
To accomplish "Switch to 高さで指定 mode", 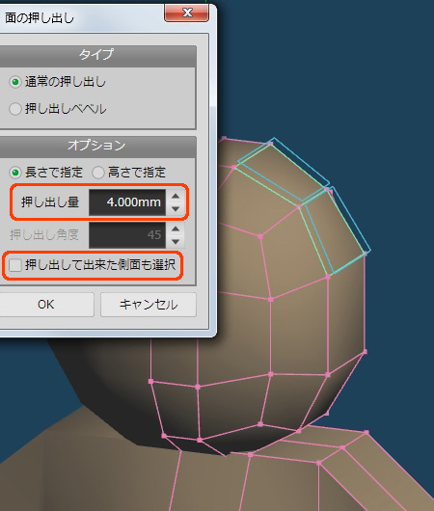I will click(97, 173).
